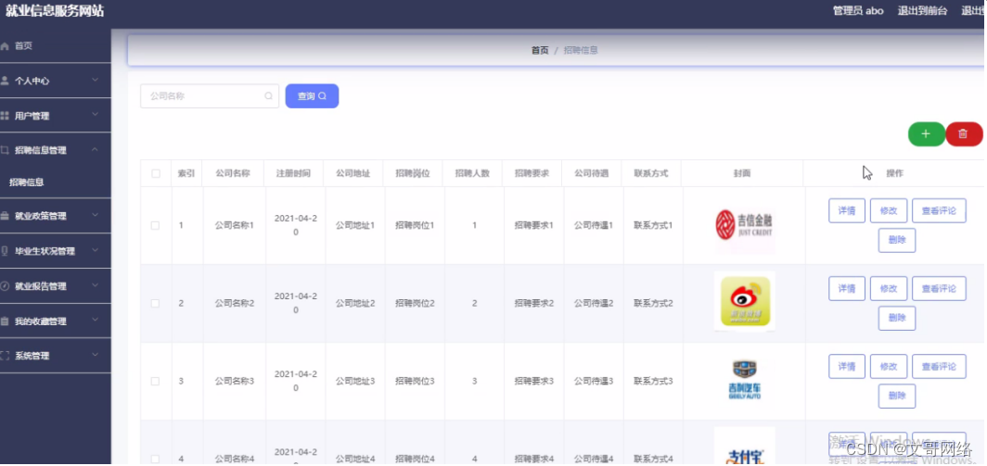Click the 首页 breadcrumb link

tap(540, 50)
